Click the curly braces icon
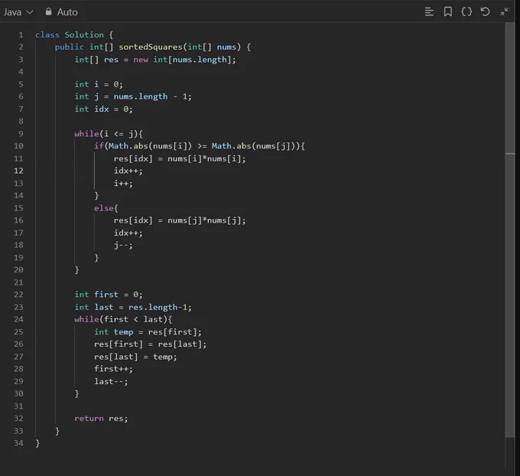The width and height of the screenshot is (520, 476). (466, 12)
